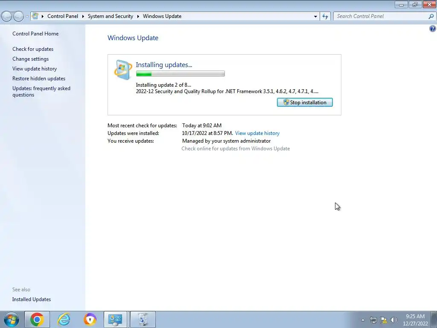This screenshot has height=328, width=437.
Task: Select System and Security breadcrumb
Action: pos(111,16)
